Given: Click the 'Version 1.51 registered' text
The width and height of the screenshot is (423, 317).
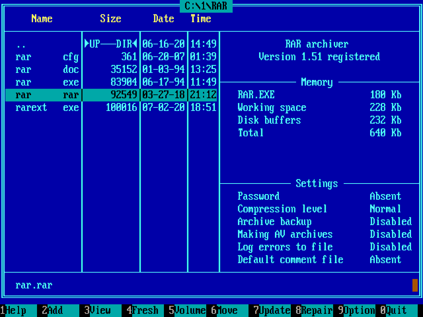Looking at the screenshot, I should (319, 57).
